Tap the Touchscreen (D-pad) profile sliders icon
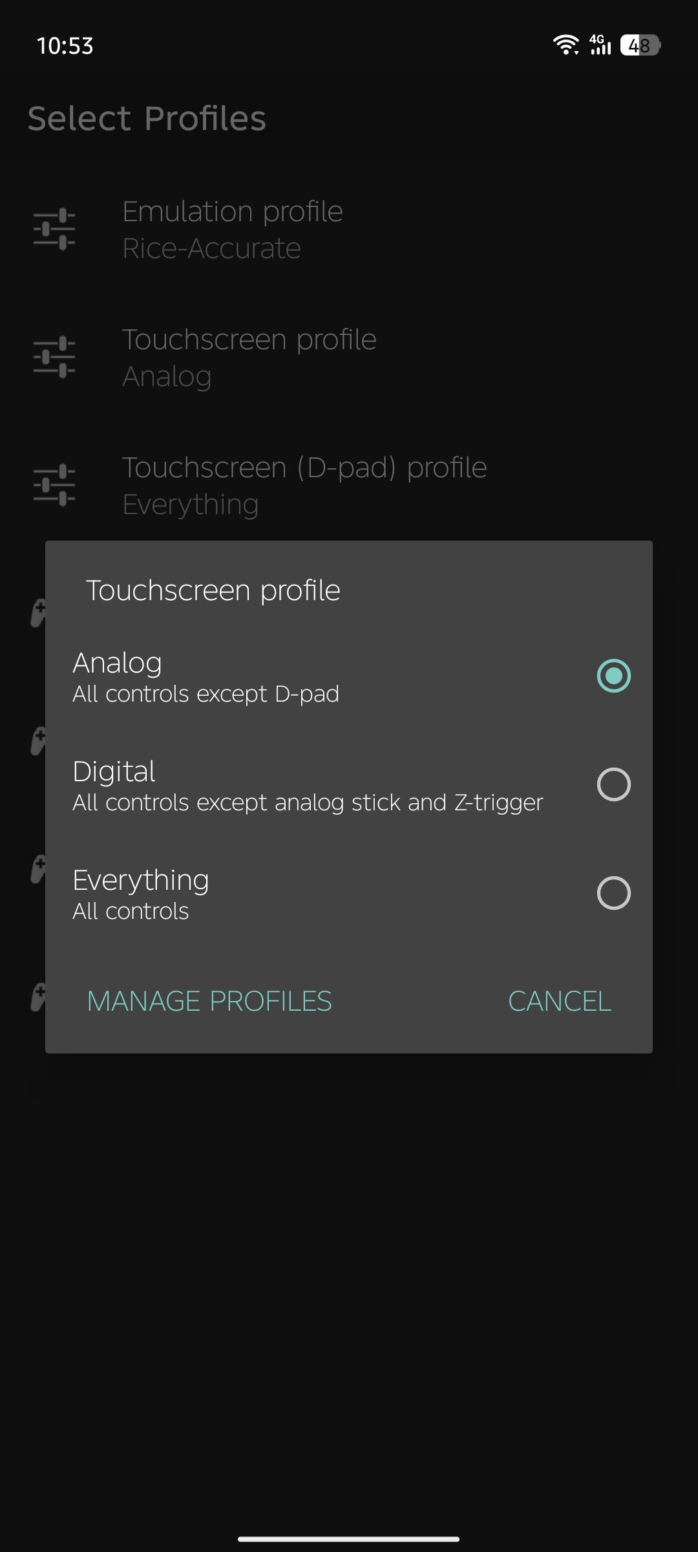Image resolution: width=698 pixels, height=1552 pixels. [54, 485]
